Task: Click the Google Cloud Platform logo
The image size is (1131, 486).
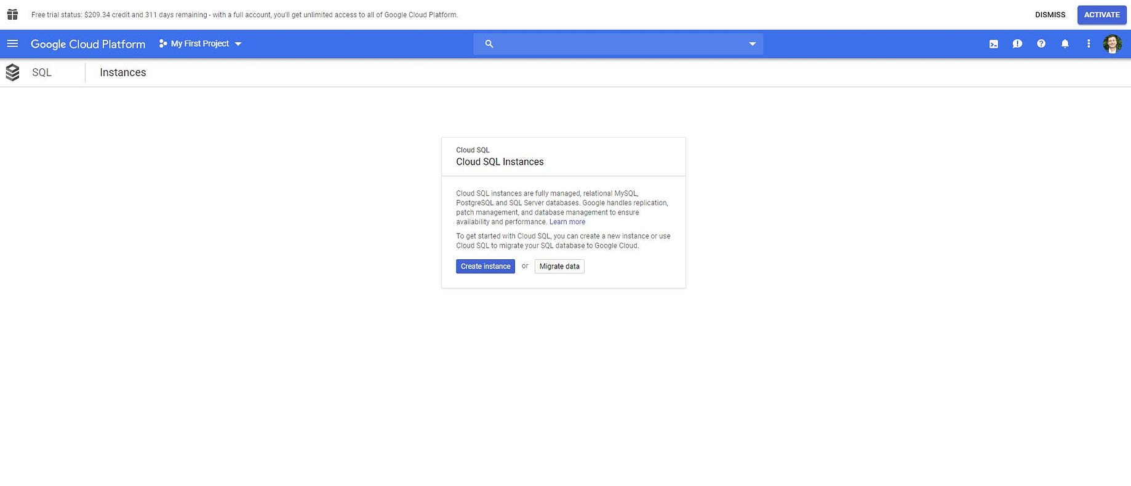Action: [x=88, y=44]
